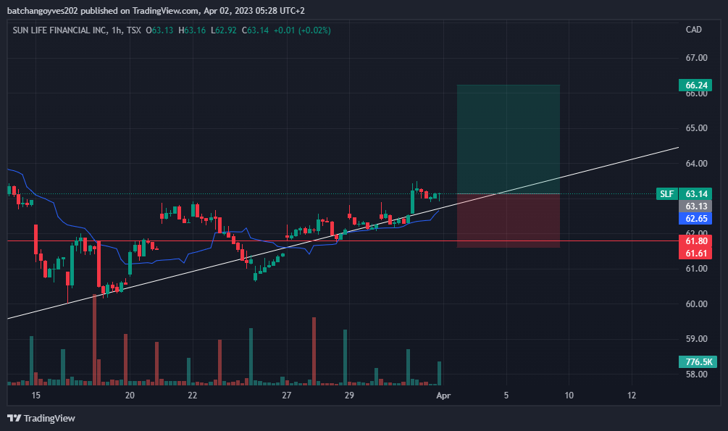This screenshot has height=431, width=728.
Task: Click the CAD currency label
Action: click(x=694, y=29)
